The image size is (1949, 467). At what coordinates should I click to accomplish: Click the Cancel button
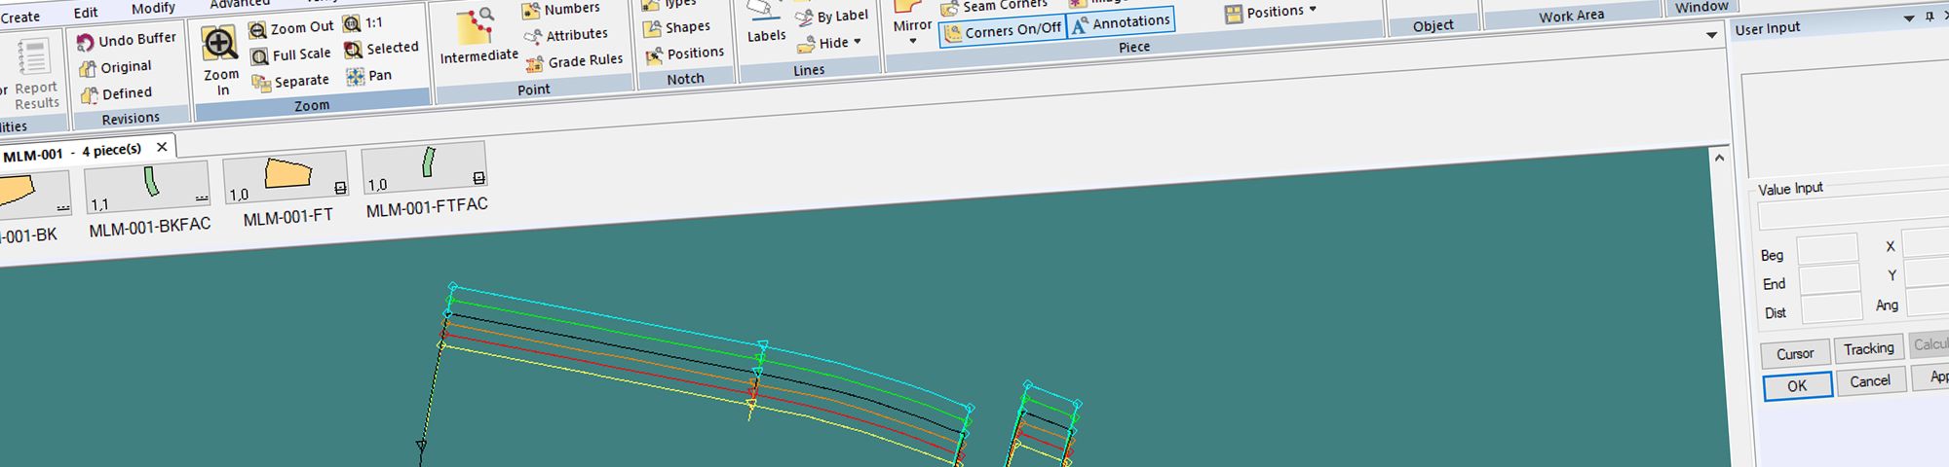tap(1870, 381)
